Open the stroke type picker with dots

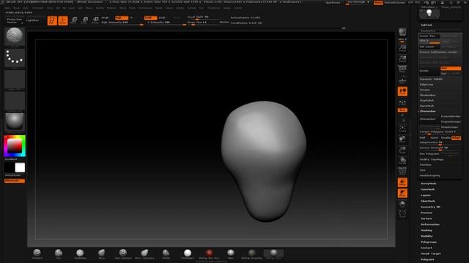click(x=15, y=57)
